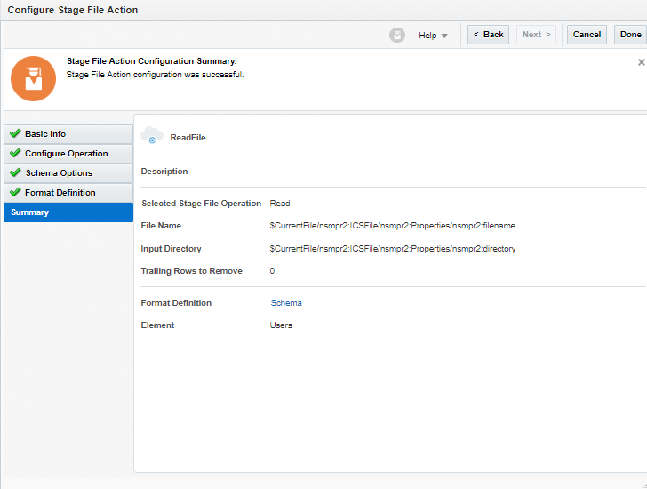This screenshot has height=489, width=647.
Task: Click the Next button
Action: 536,35
